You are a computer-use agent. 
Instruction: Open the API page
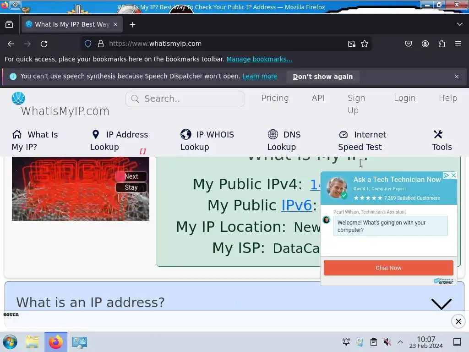click(318, 98)
